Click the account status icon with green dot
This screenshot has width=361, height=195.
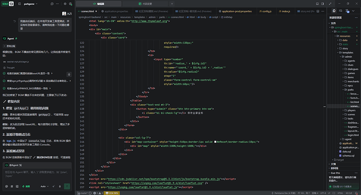(x=71, y=4)
